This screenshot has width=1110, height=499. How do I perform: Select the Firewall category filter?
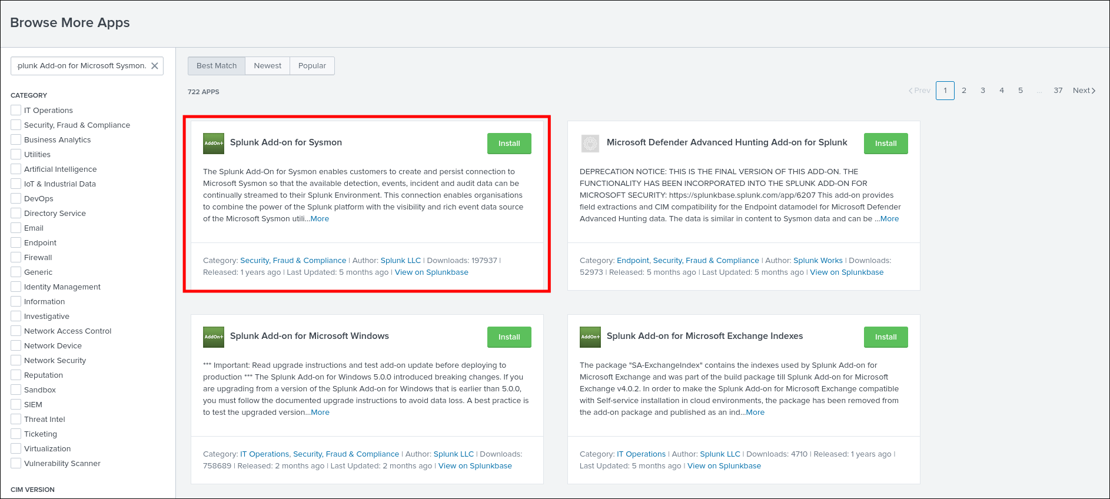[16, 257]
